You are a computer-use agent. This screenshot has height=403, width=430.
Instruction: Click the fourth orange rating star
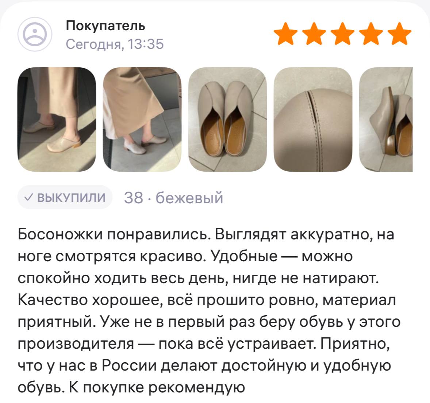coord(371,34)
